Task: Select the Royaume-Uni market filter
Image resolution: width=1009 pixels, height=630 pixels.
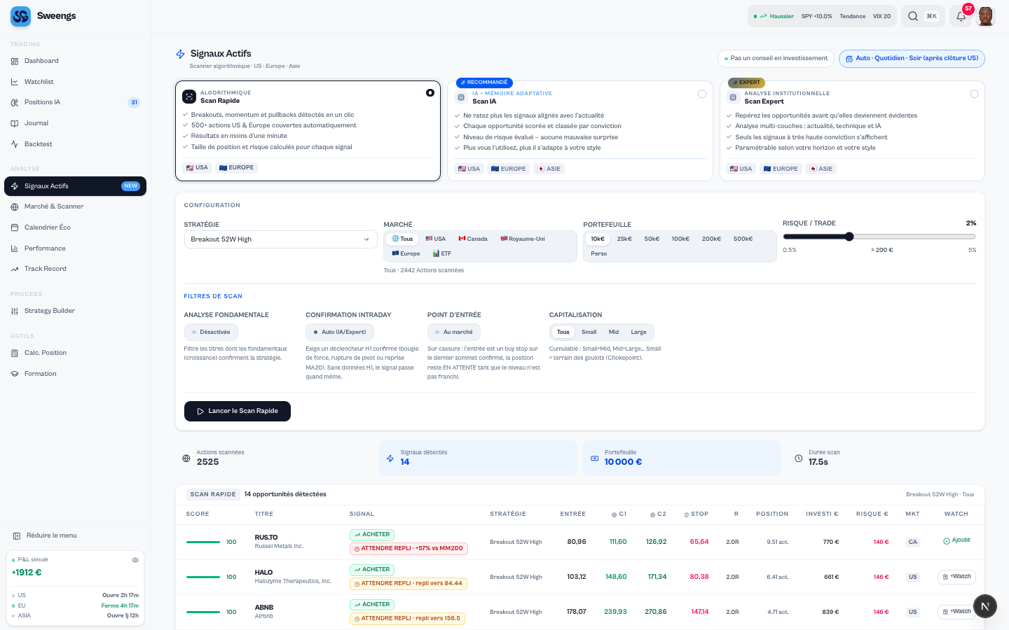Action: tap(523, 239)
